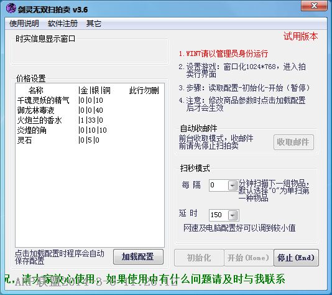
Task: Click the header line 名称 in price list
Action: click(x=36, y=90)
